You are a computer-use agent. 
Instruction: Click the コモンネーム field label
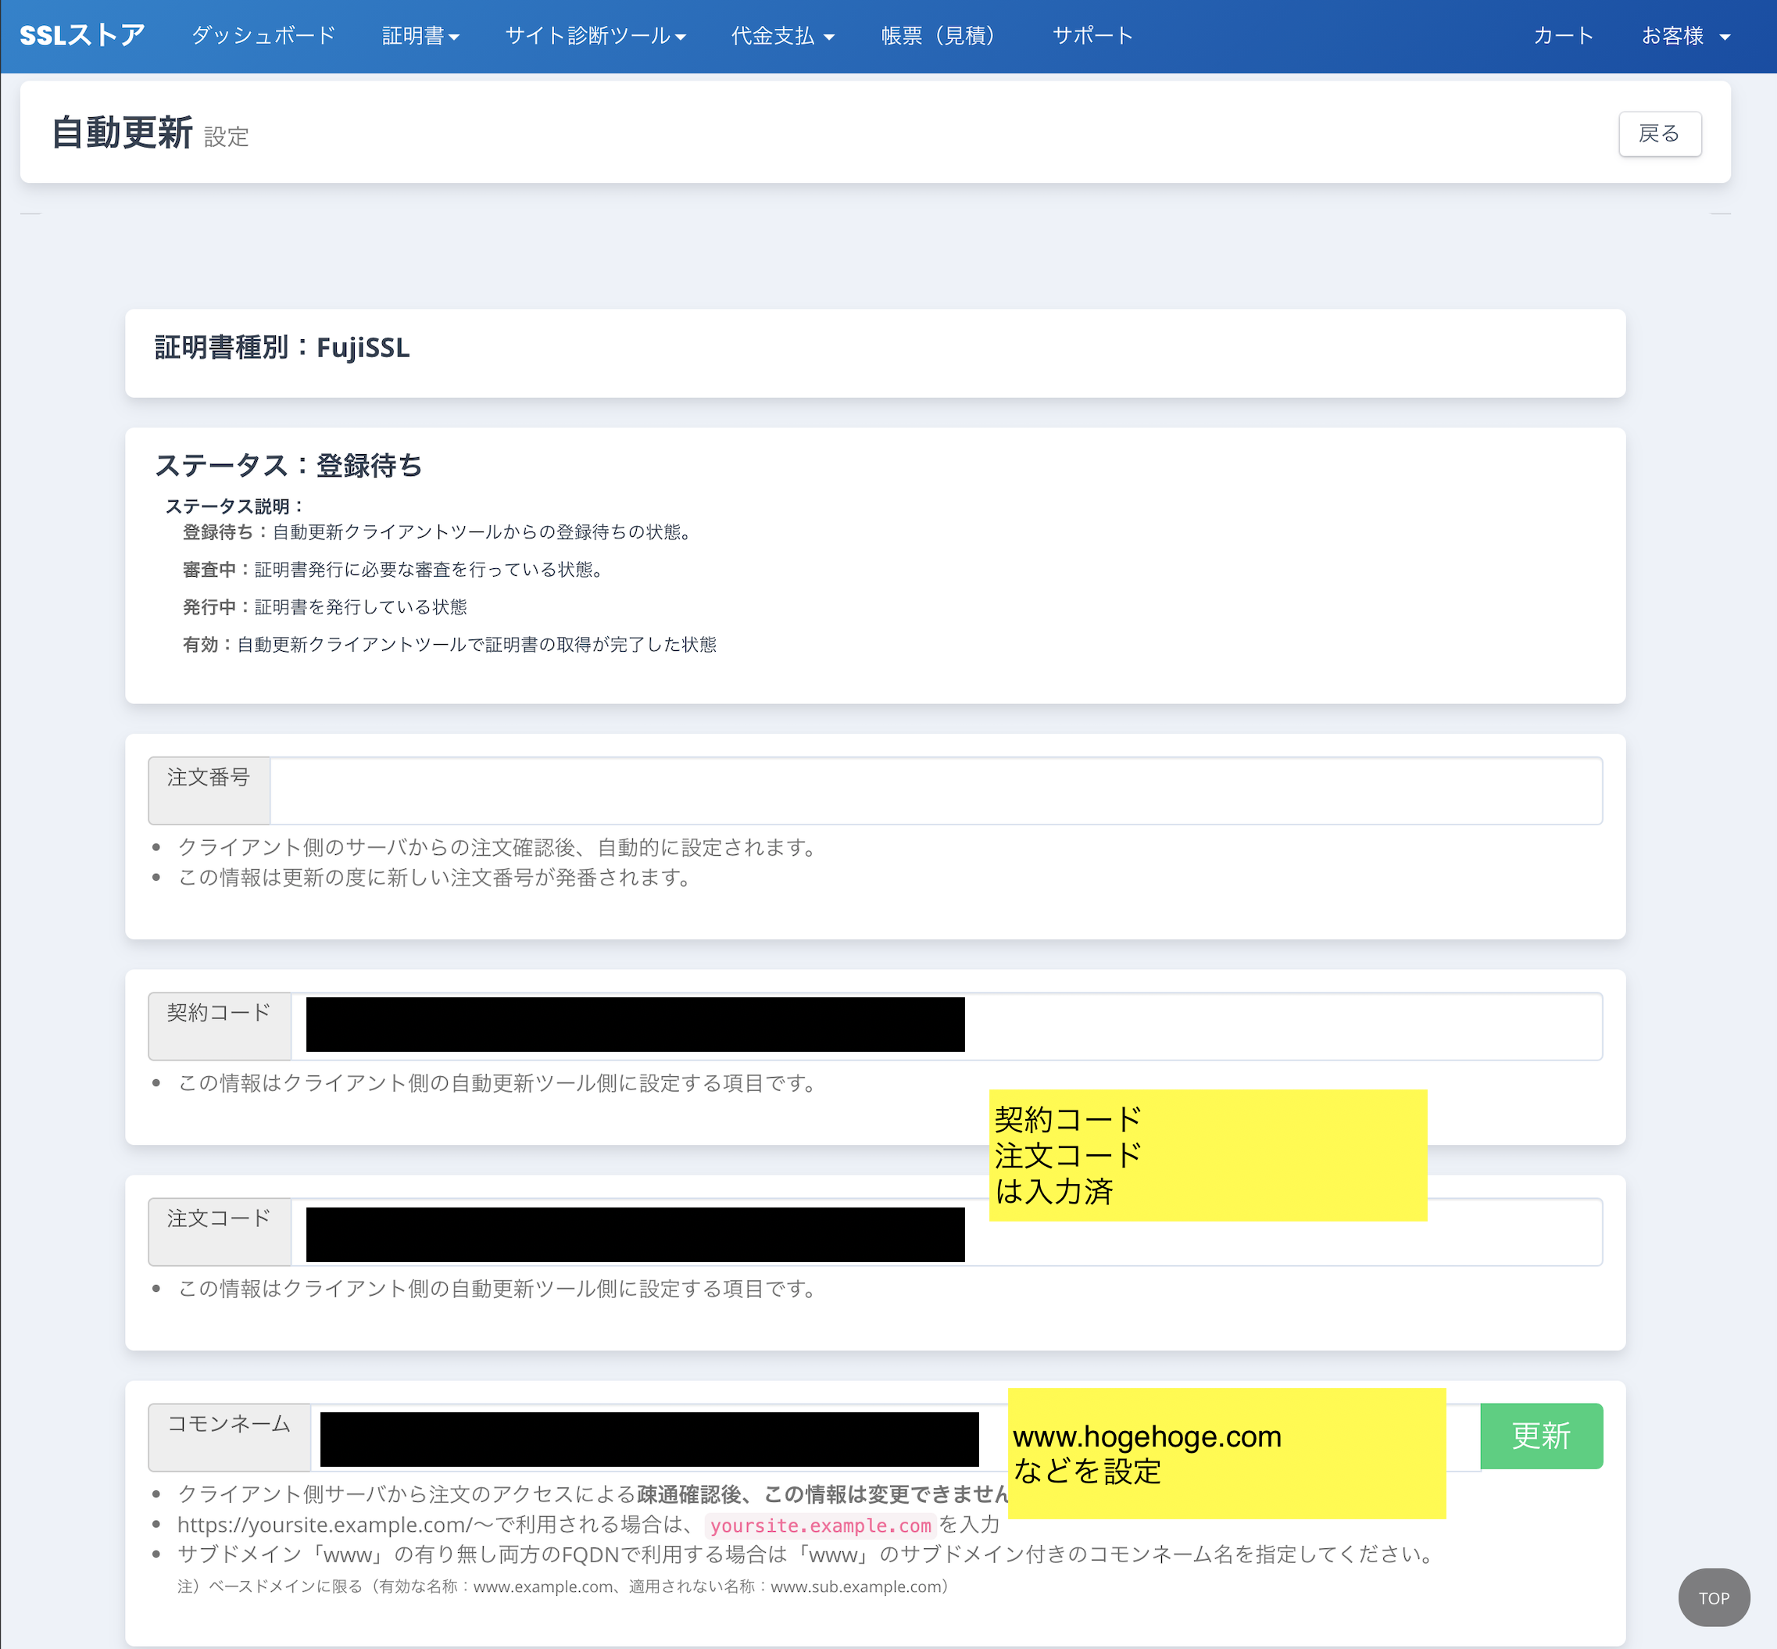[229, 1436]
